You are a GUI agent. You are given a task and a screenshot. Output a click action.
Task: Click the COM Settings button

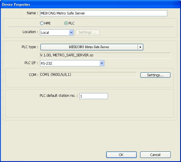pyautogui.click(x=155, y=75)
